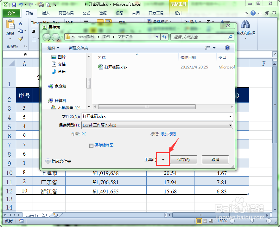Click the 保存(S) button
Screen dimensions: 280x227
[x=184, y=159]
